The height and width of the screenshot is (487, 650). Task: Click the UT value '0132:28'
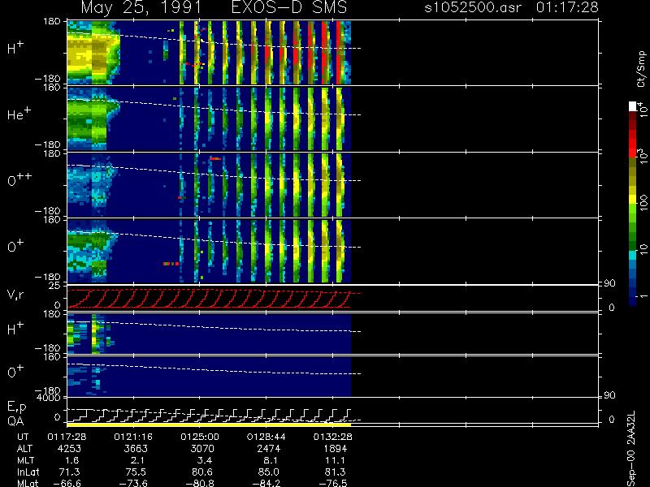point(332,437)
